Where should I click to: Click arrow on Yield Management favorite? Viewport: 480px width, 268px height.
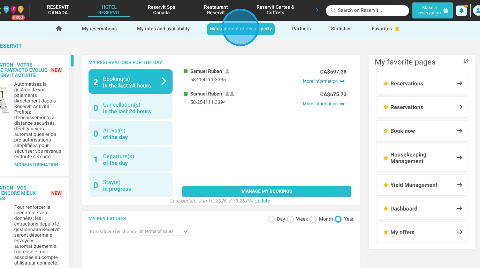click(460, 185)
